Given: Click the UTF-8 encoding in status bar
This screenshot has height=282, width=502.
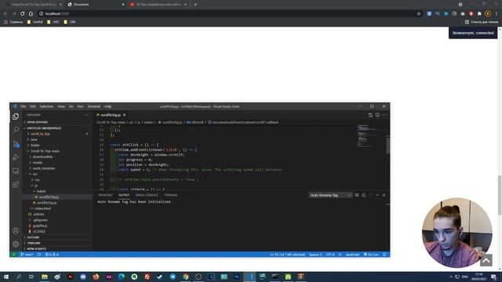Looking at the screenshot, I should [330, 255].
